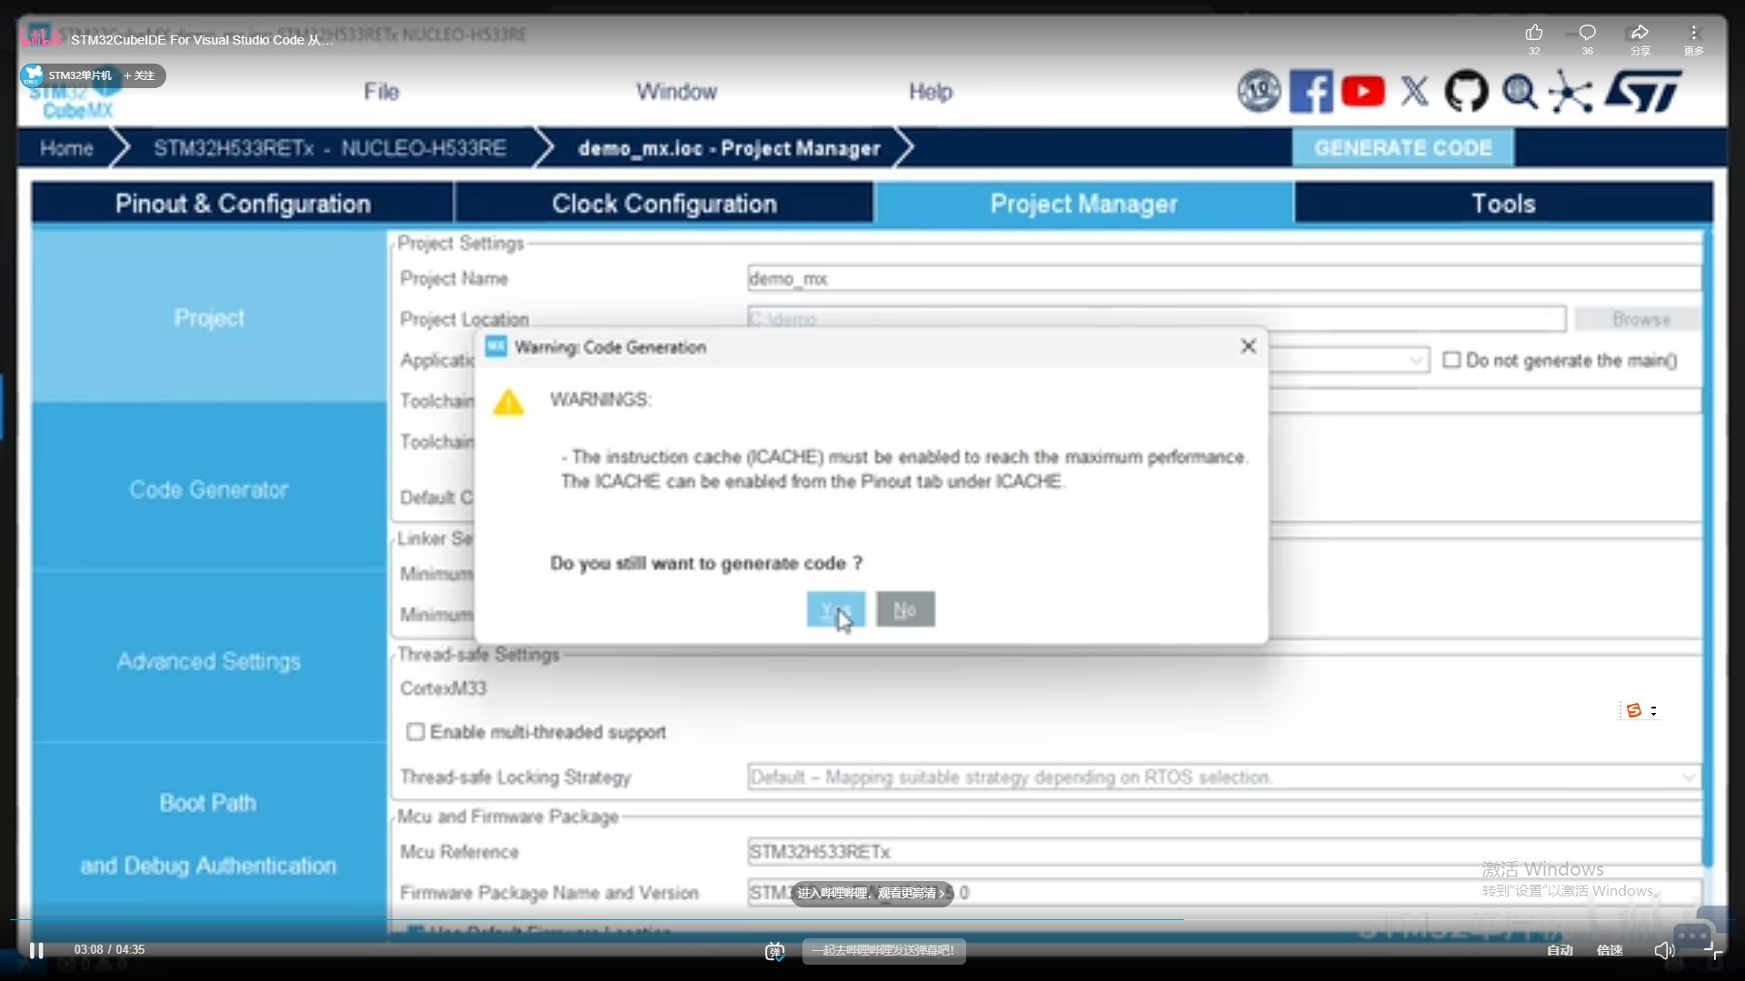This screenshot has width=1745, height=981.
Task: Click the video title text at top
Action: 202,40
